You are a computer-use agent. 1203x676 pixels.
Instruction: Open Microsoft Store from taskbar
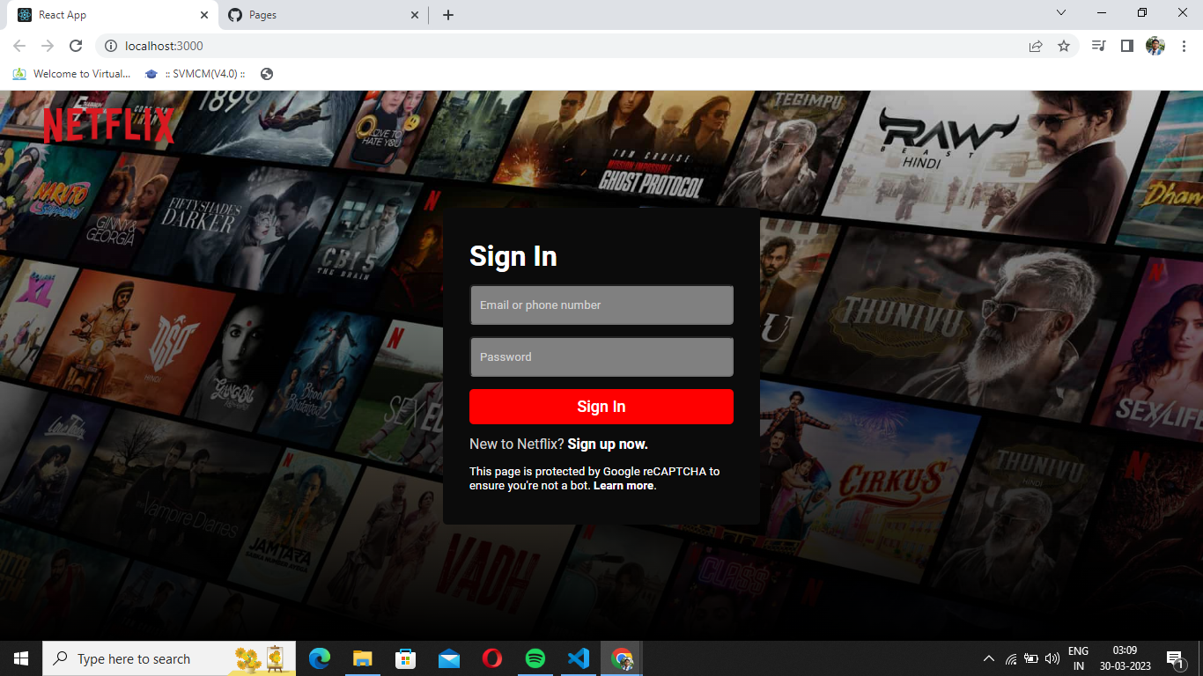tap(405, 658)
